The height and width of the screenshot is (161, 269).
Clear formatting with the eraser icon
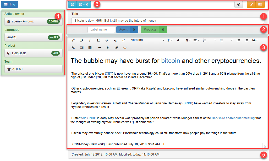[x=116, y=48]
